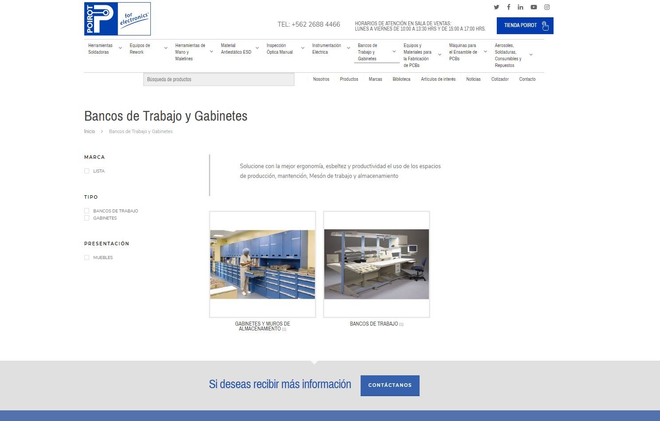Expand Equipos y Materiales para PCBs chevron
Image resolution: width=660 pixels, height=421 pixels.
(x=440, y=55)
